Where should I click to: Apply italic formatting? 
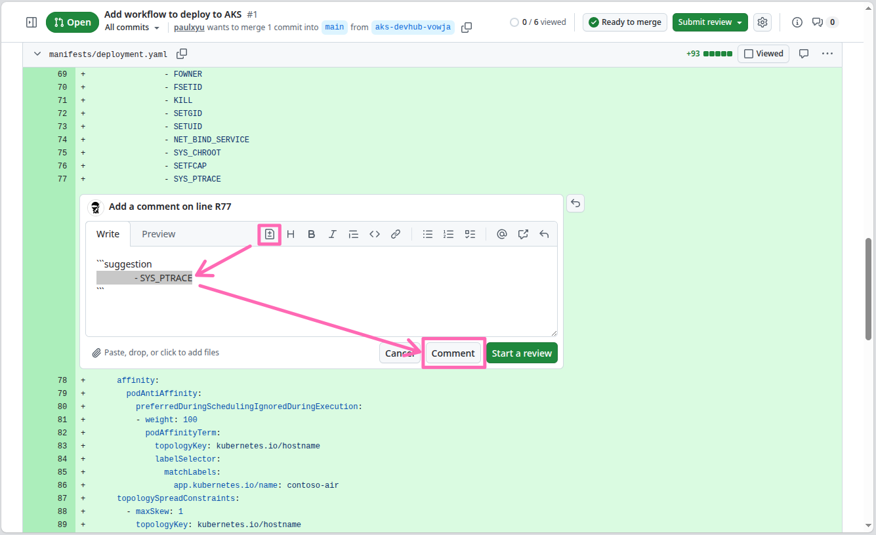click(333, 234)
